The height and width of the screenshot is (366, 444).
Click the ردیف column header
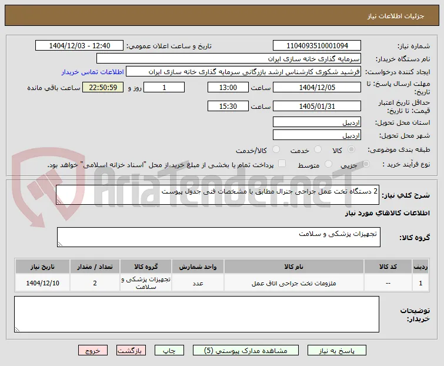[x=420, y=267]
